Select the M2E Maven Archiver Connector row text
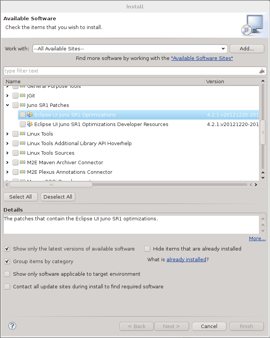The height and width of the screenshot is (338, 270). (x=65, y=163)
